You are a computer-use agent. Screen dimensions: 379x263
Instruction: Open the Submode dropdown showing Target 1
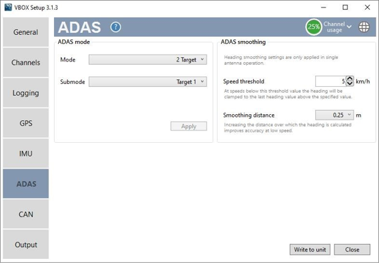coord(148,82)
